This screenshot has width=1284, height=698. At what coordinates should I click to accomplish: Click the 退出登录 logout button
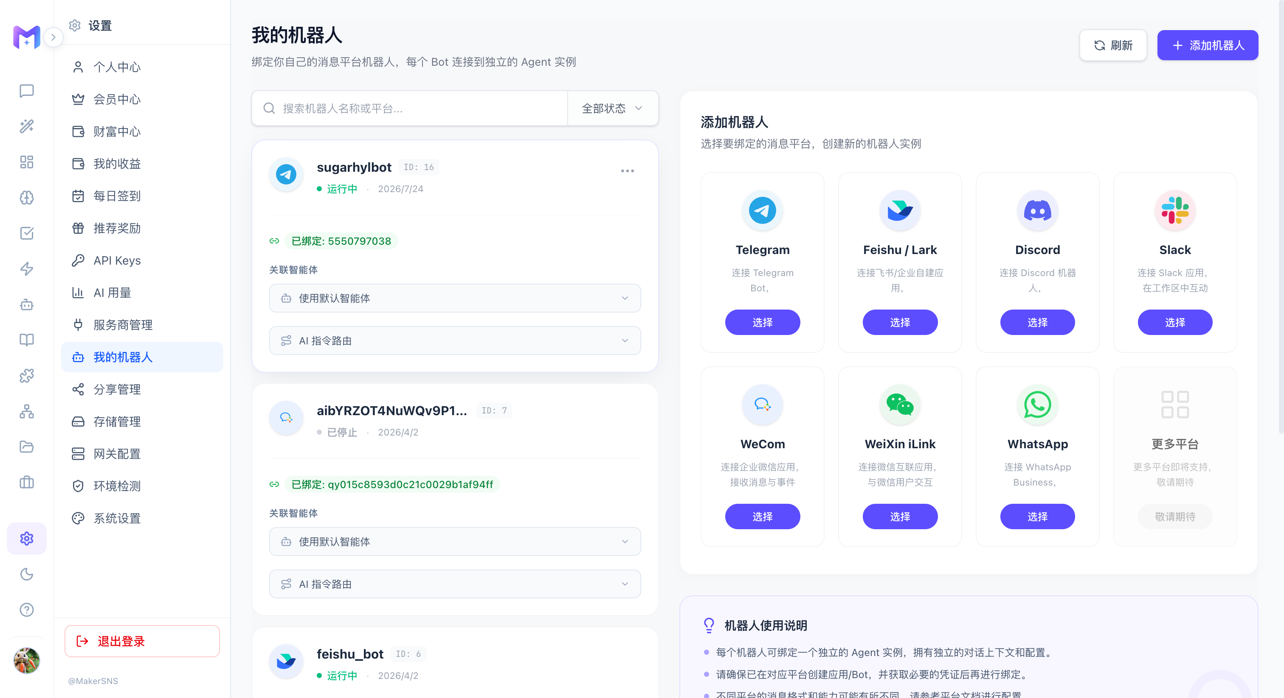coord(142,641)
